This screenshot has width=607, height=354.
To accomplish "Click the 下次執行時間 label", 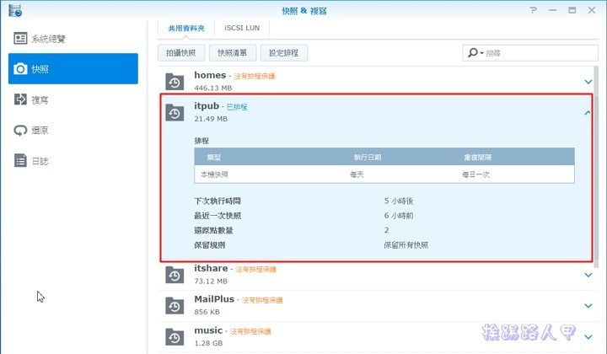I will pos(218,201).
